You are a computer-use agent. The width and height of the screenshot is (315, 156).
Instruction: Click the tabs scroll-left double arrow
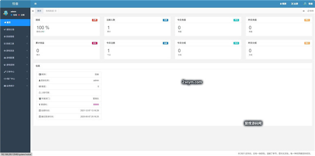click(33, 11)
